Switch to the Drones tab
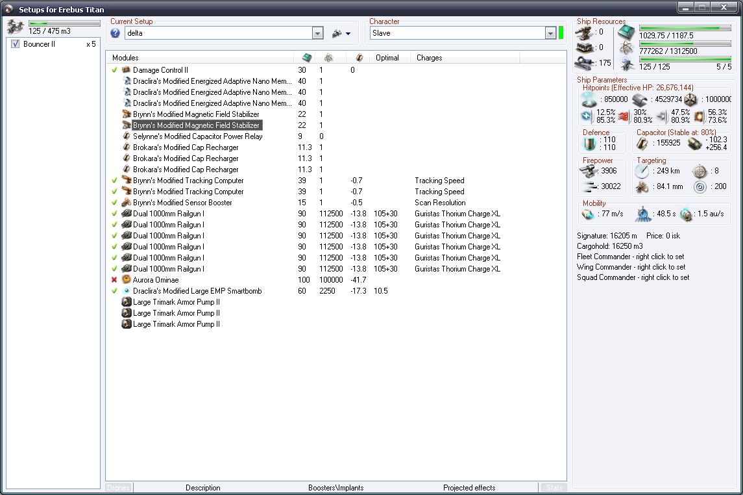The width and height of the screenshot is (743, 495). [x=119, y=487]
